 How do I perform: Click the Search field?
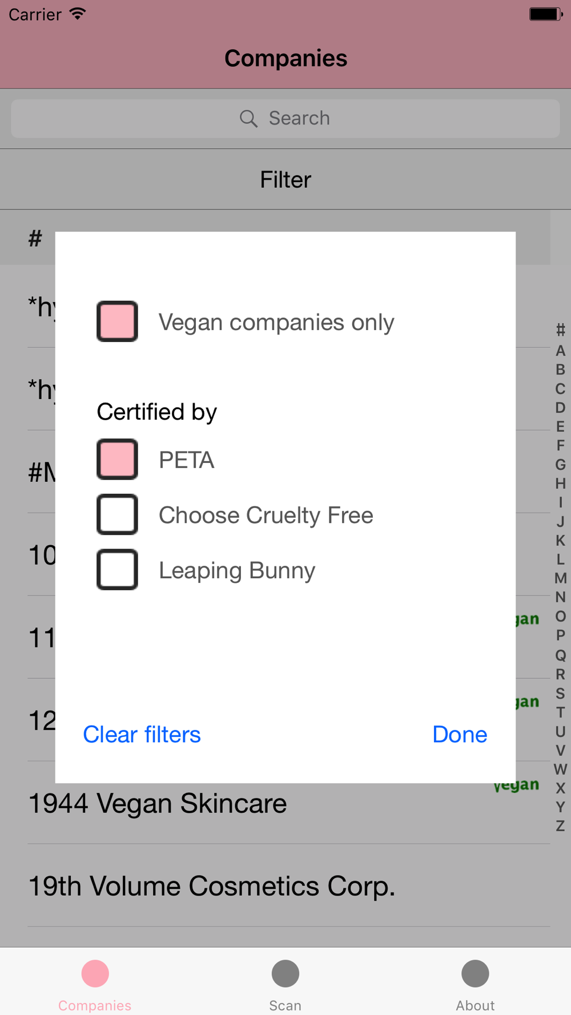coord(285,119)
